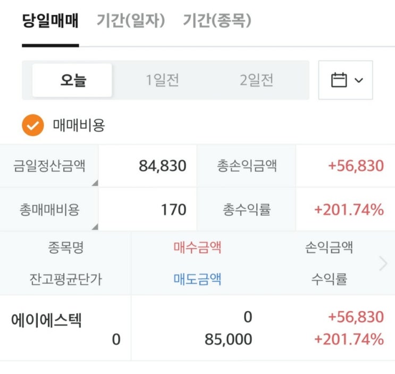This screenshot has height=374, width=395.
Task: Toggle the 매매비용 orange checkbox
Action: point(32,126)
